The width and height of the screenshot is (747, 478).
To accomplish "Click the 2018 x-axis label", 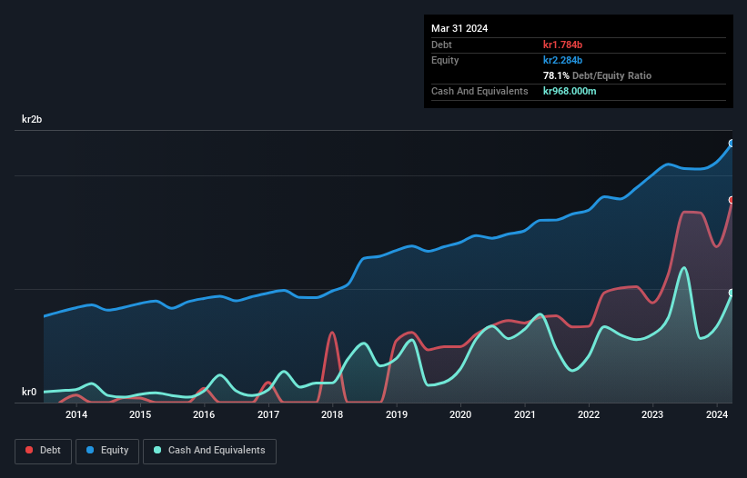I will (332, 414).
